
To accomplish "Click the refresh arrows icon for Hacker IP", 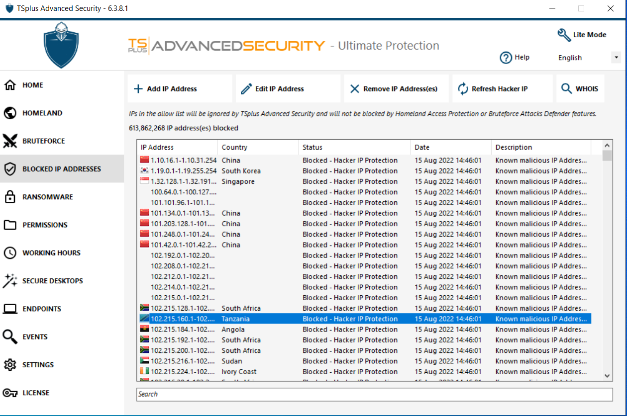I will (x=463, y=89).
